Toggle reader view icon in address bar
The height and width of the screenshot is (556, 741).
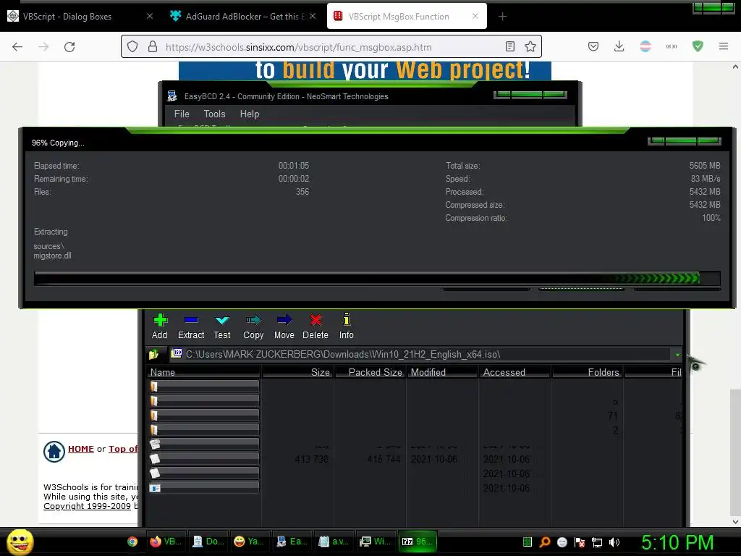(x=510, y=46)
